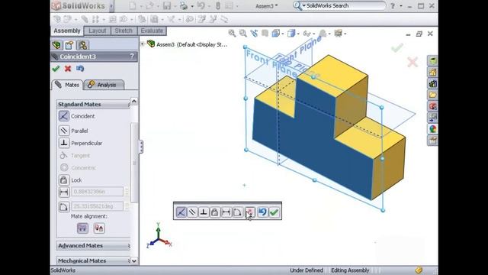Switch to the Analysis tab

tap(104, 85)
